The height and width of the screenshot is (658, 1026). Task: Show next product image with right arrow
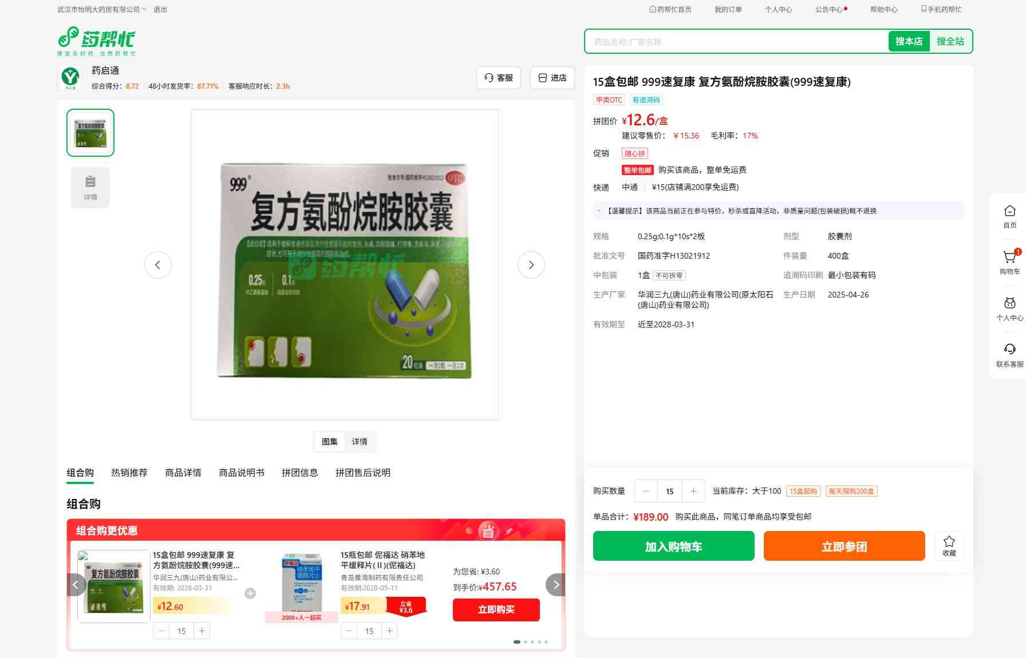531,265
